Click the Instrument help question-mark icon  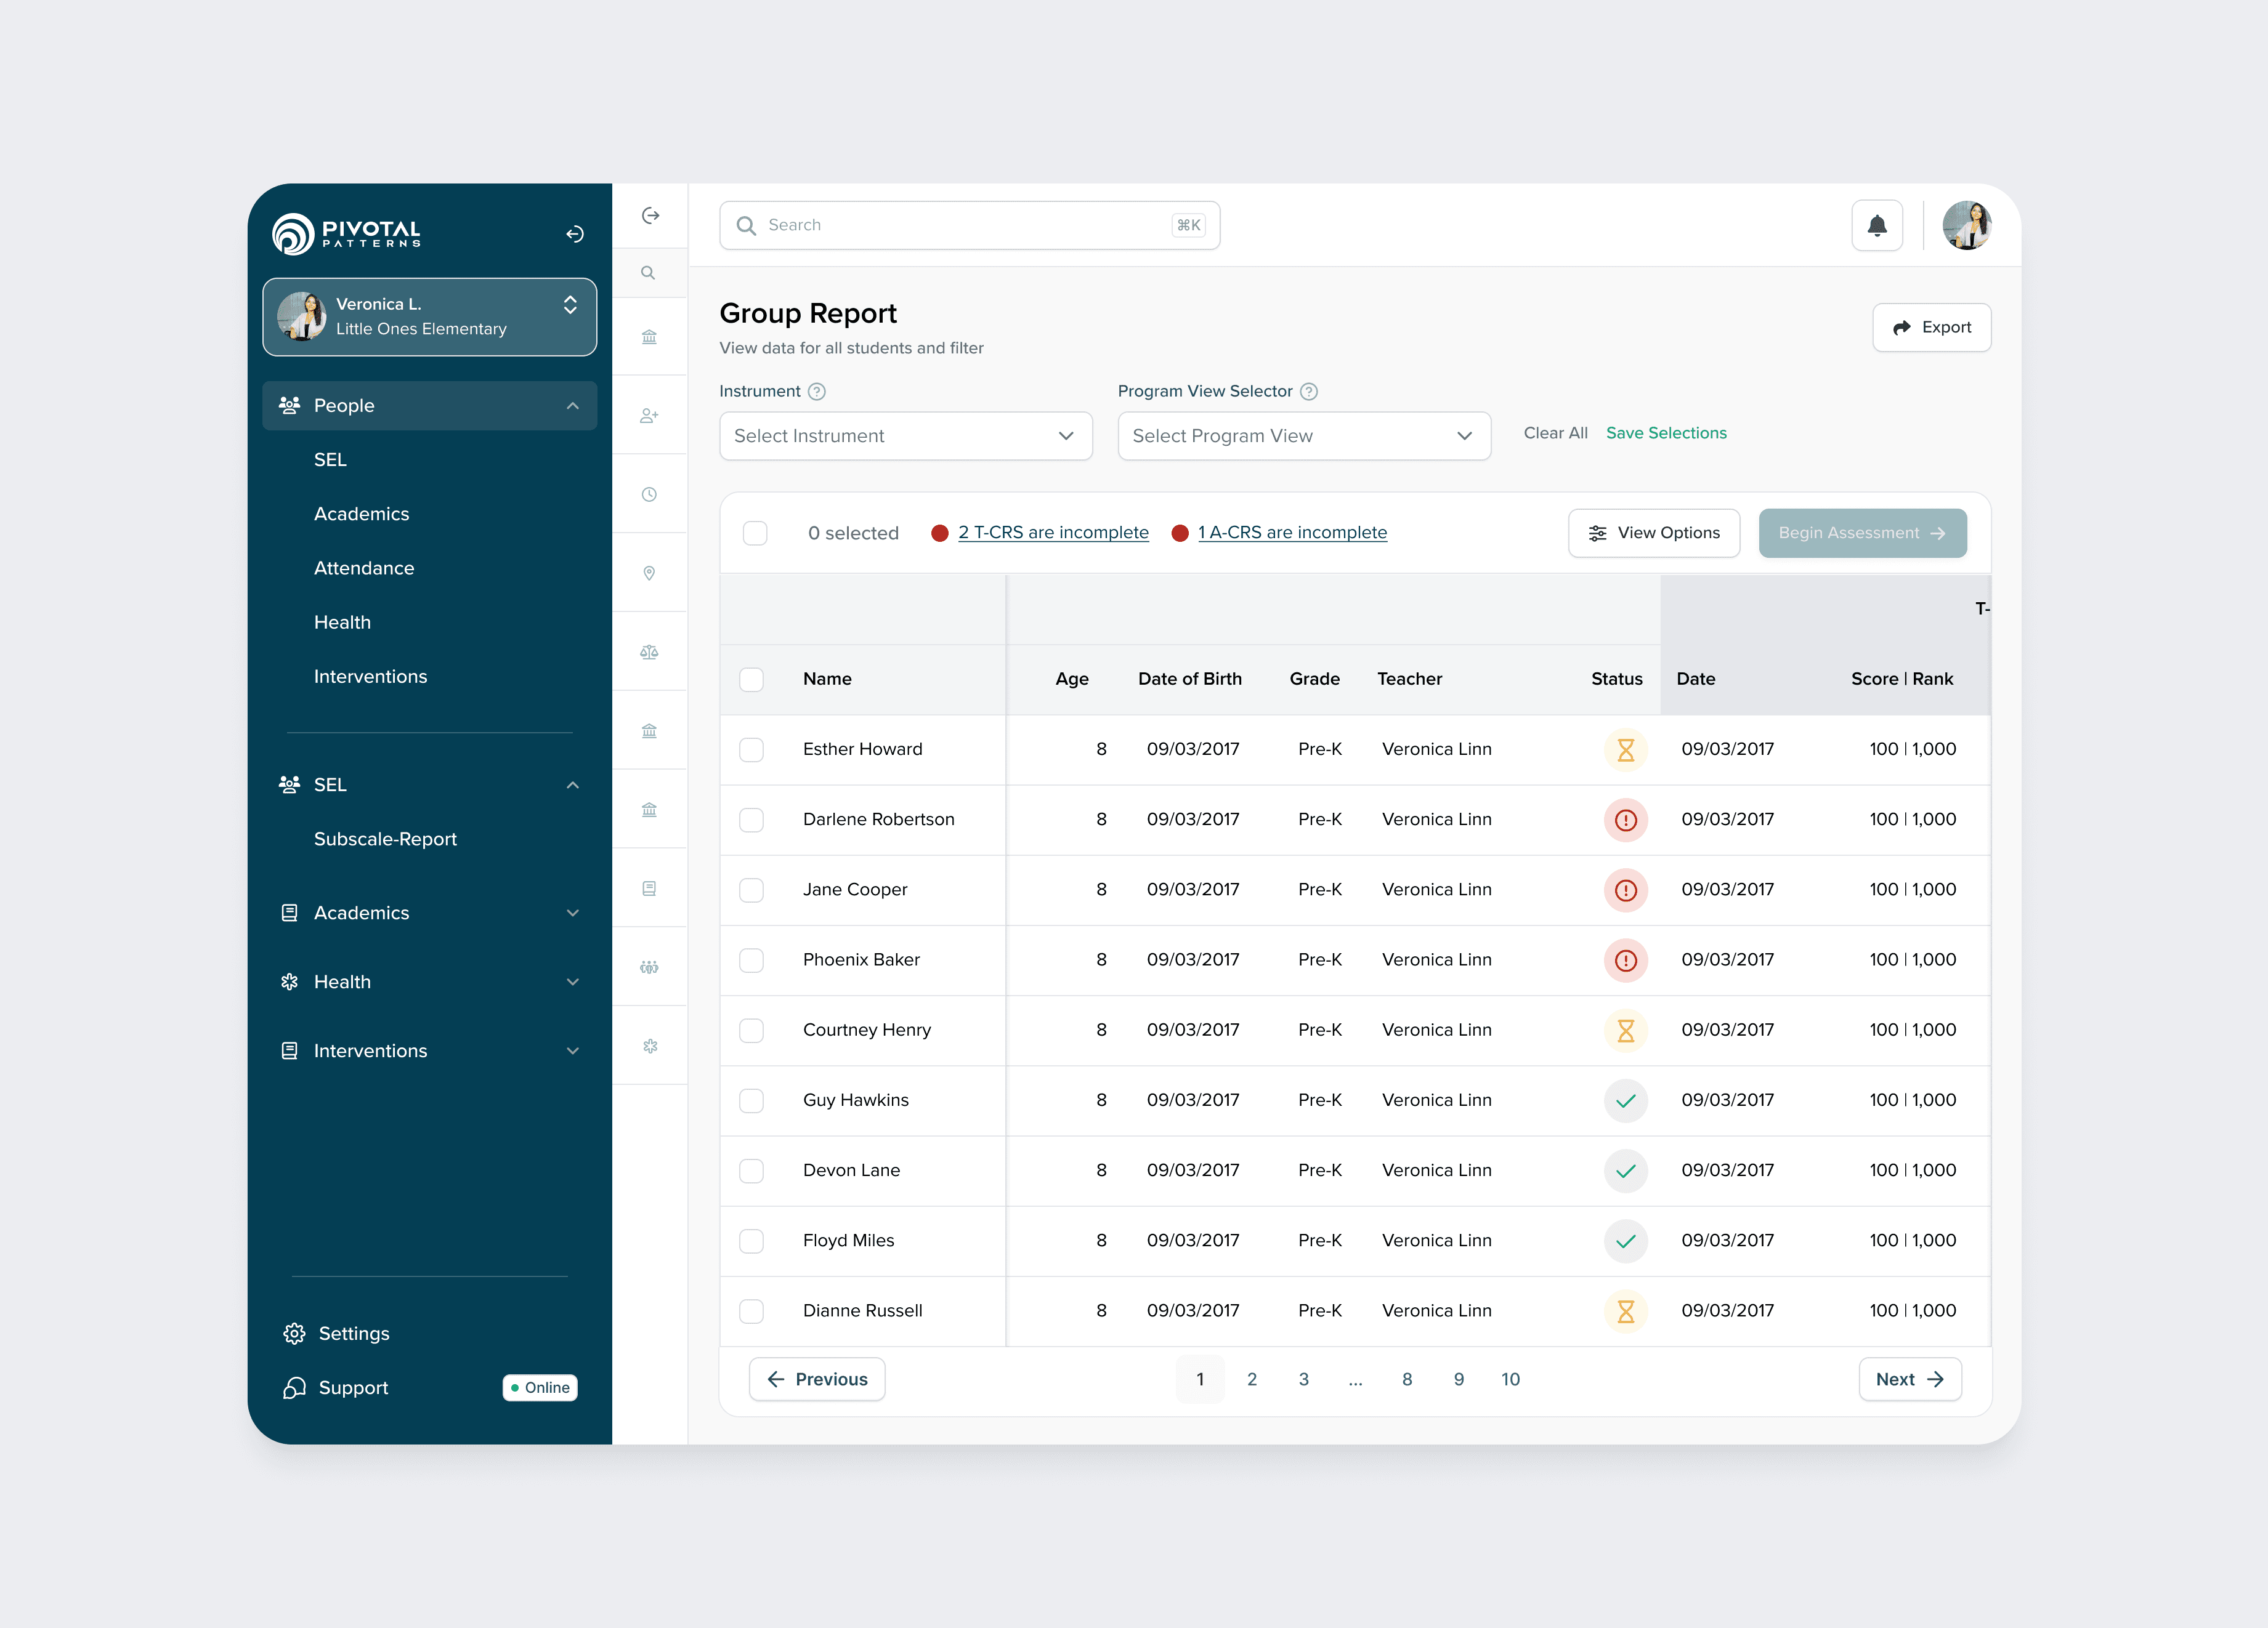tap(816, 392)
